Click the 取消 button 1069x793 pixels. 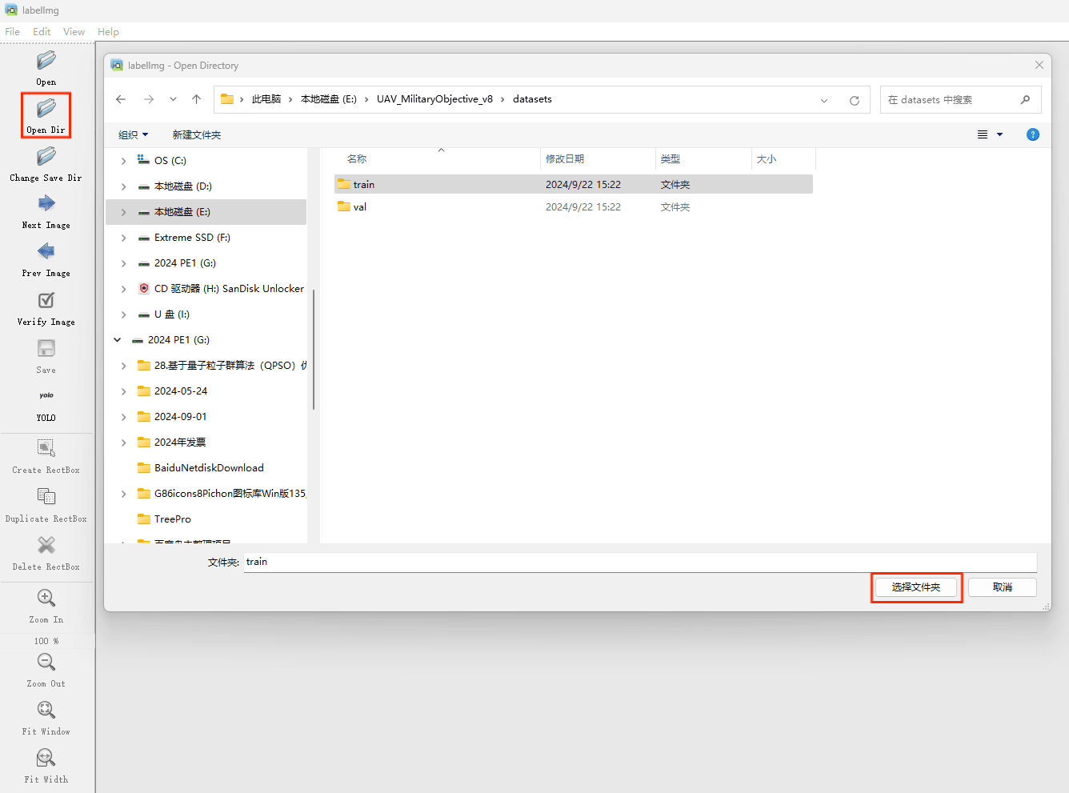[x=1002, y=587]
